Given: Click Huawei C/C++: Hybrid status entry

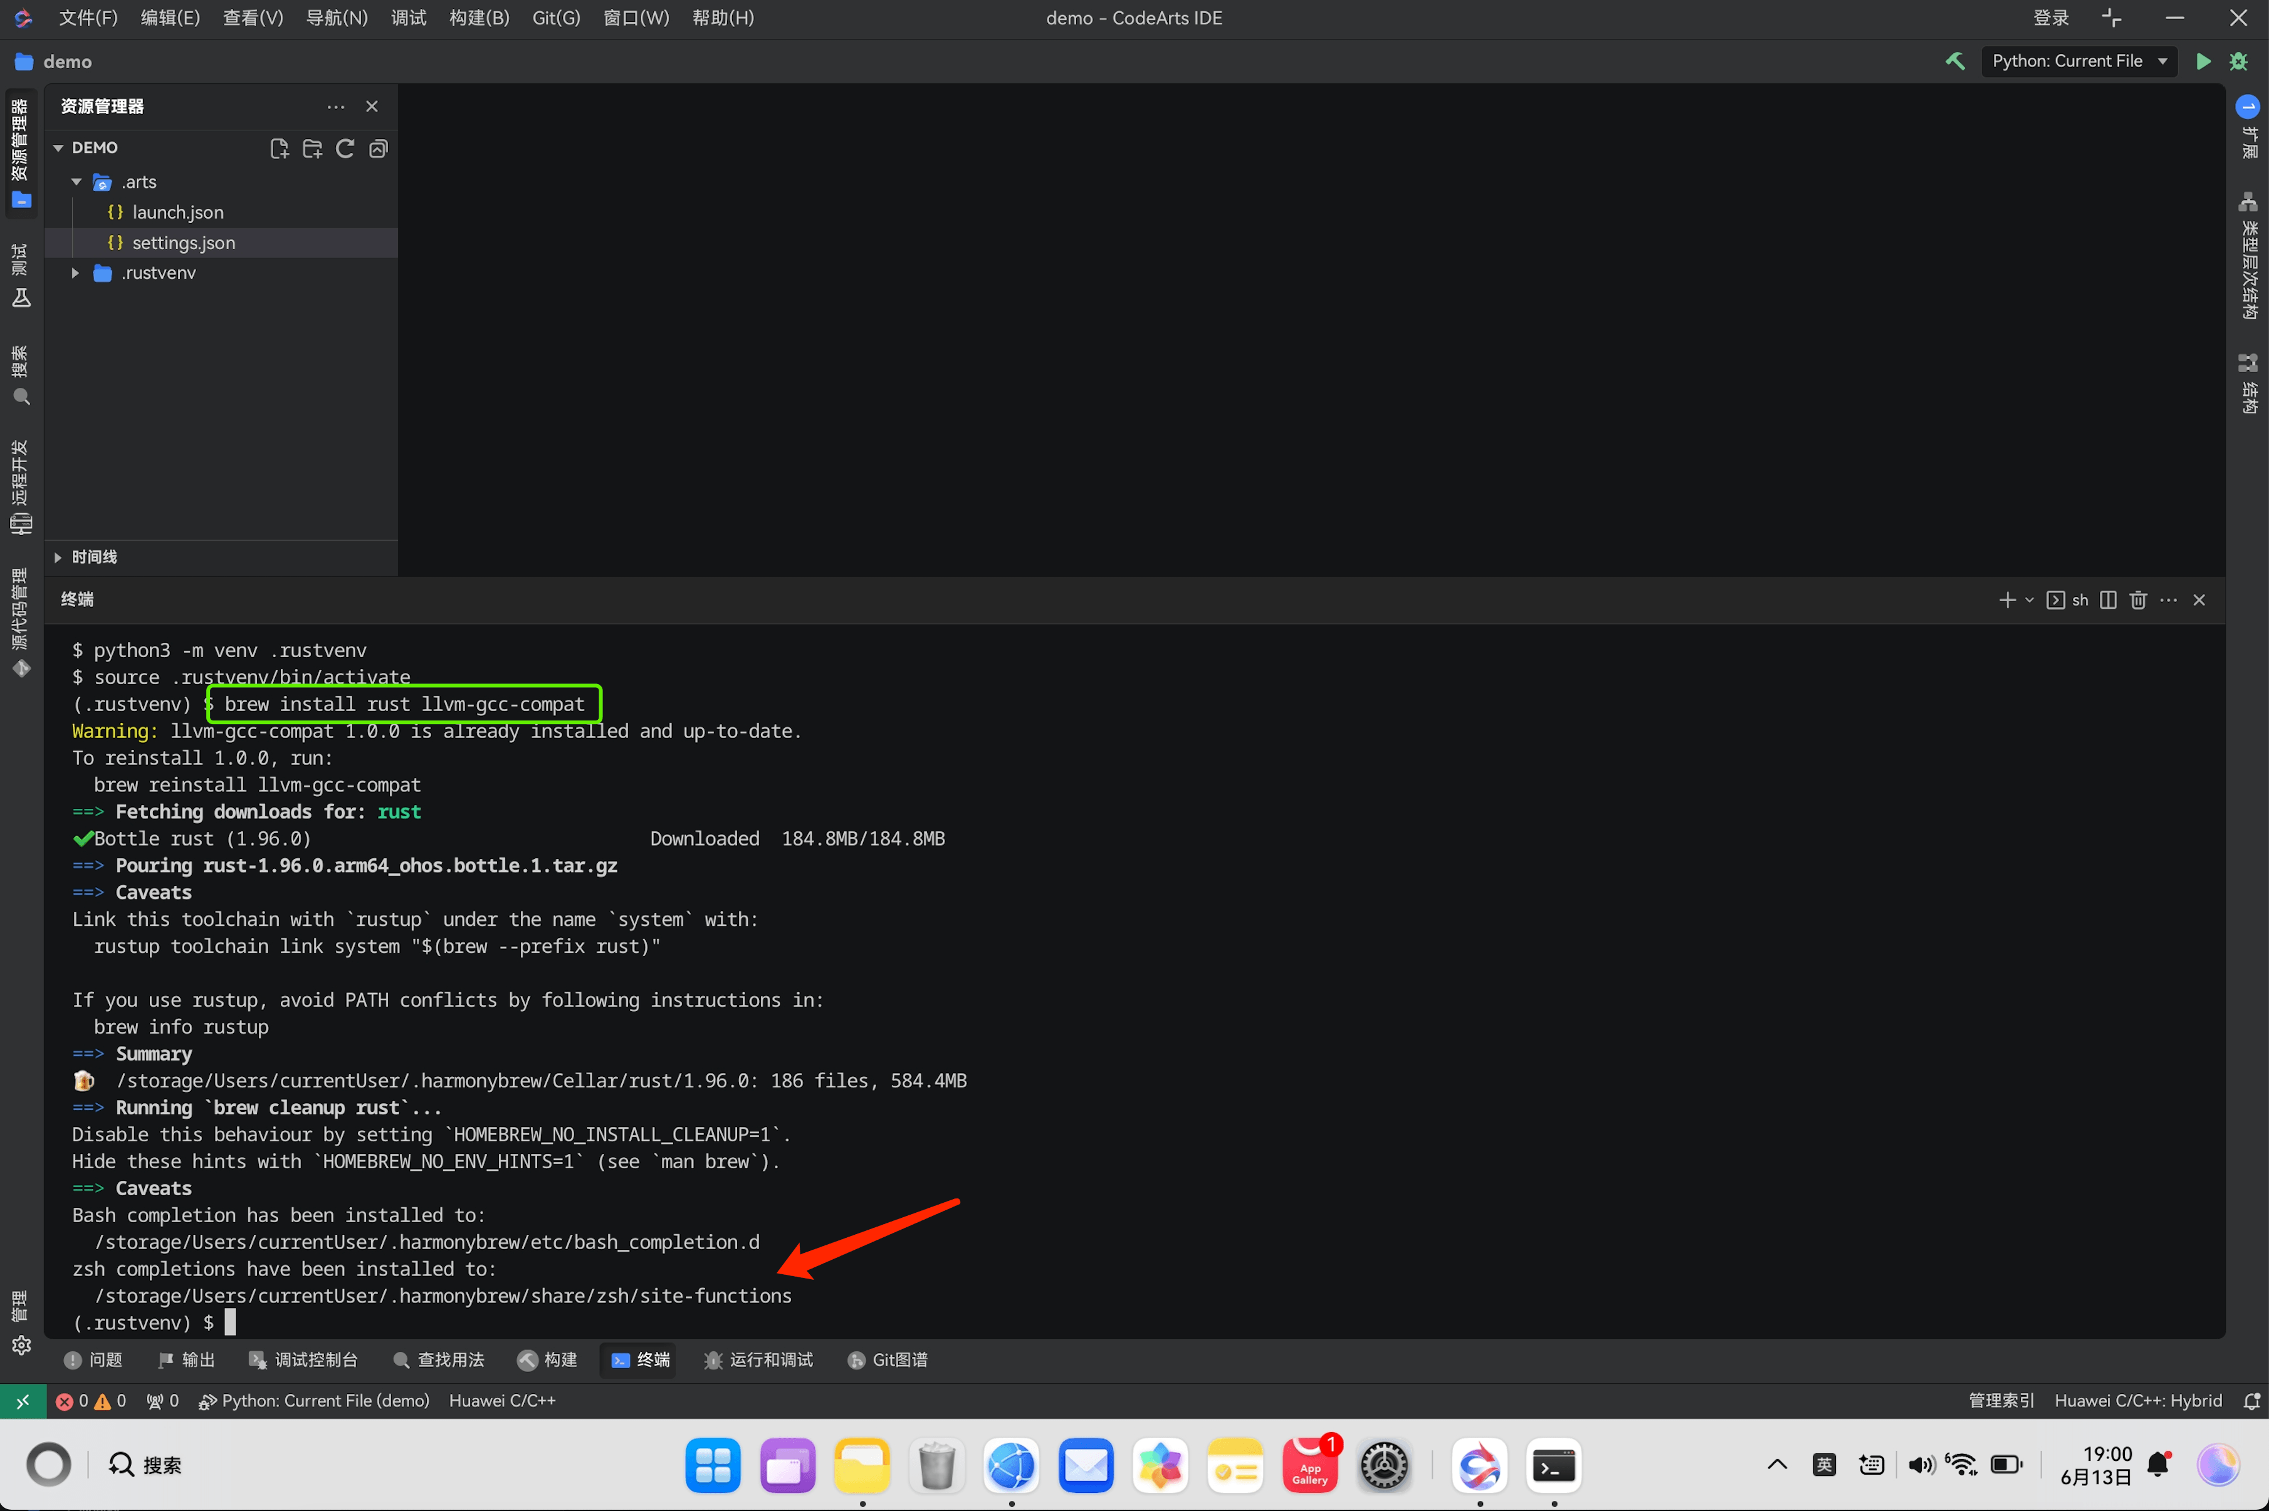Looking at the screenshot, I should point(2138,1400).
